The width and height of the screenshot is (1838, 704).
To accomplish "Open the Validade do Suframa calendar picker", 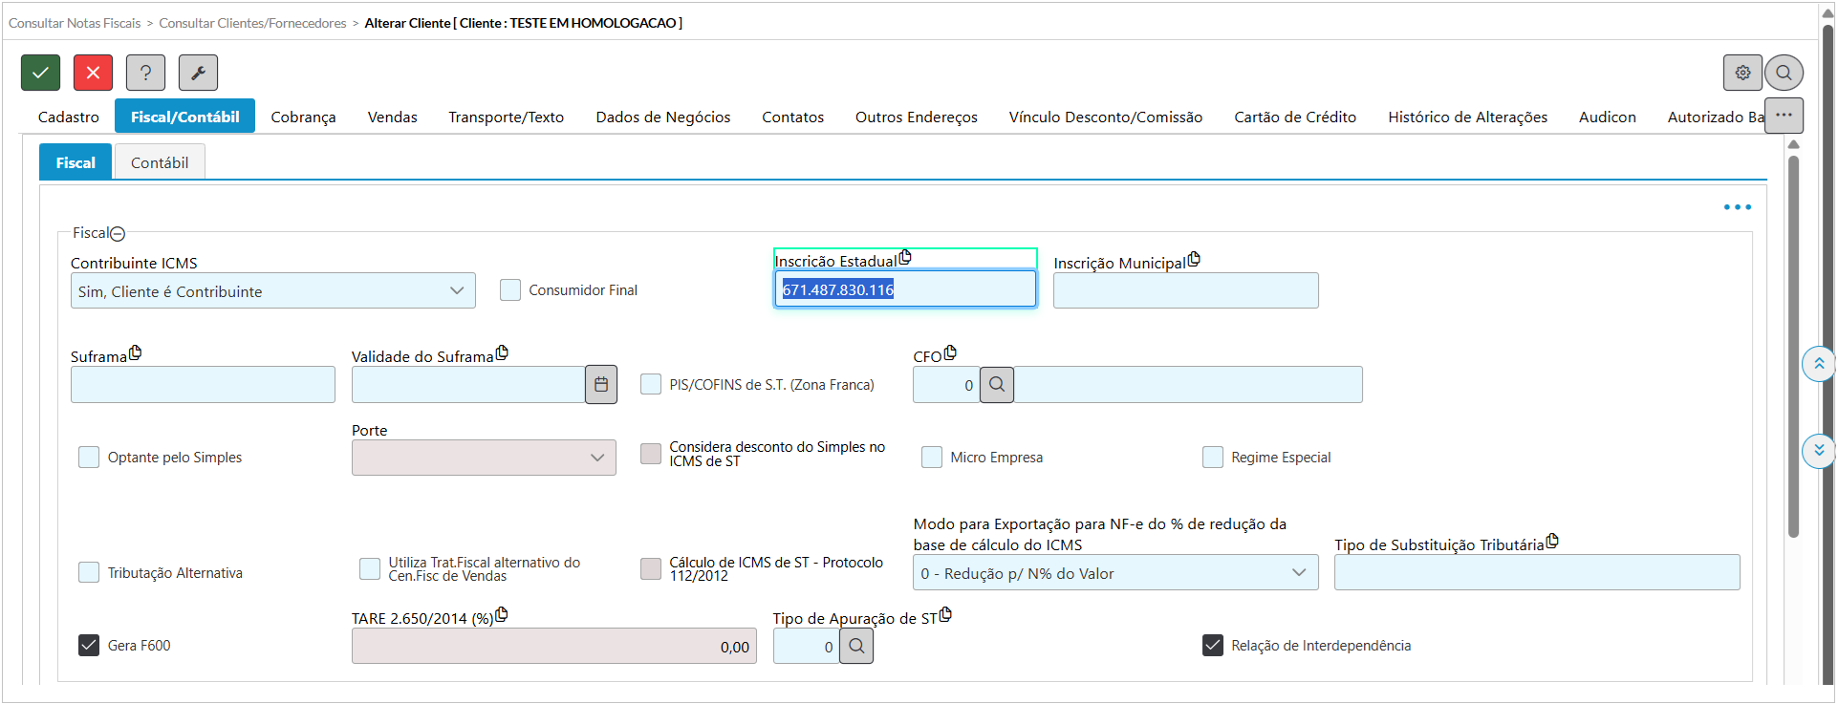I will coord(601,385).
